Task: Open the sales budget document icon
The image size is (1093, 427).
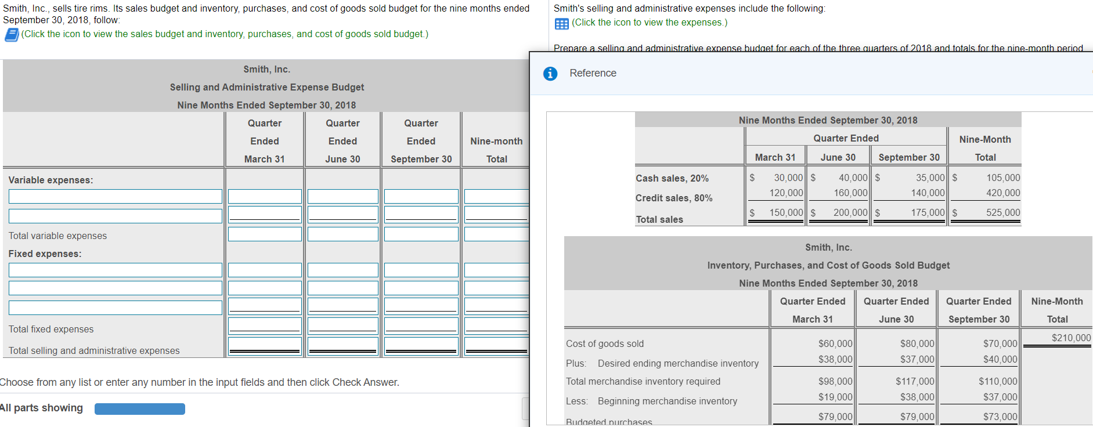Action: tap(12, 35)
